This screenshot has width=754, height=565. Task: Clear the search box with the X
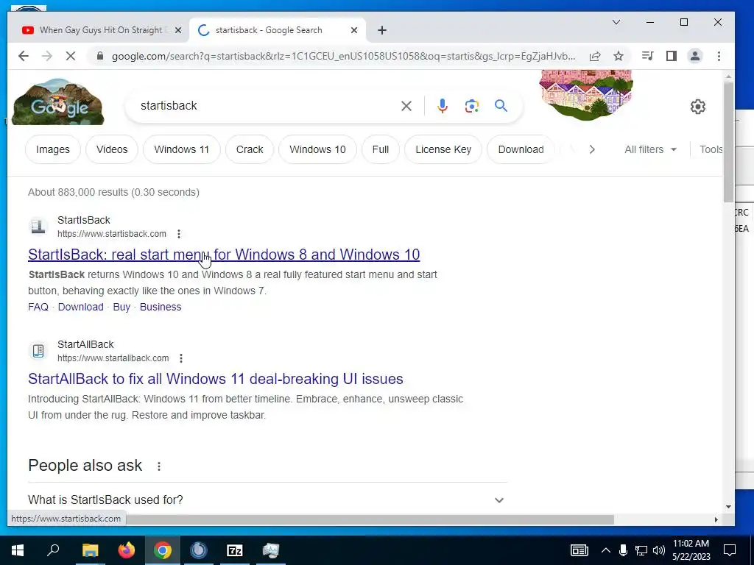click(x=406, y=106)
